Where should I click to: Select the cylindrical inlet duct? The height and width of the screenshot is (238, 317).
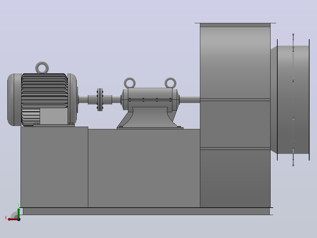point(293,100)
